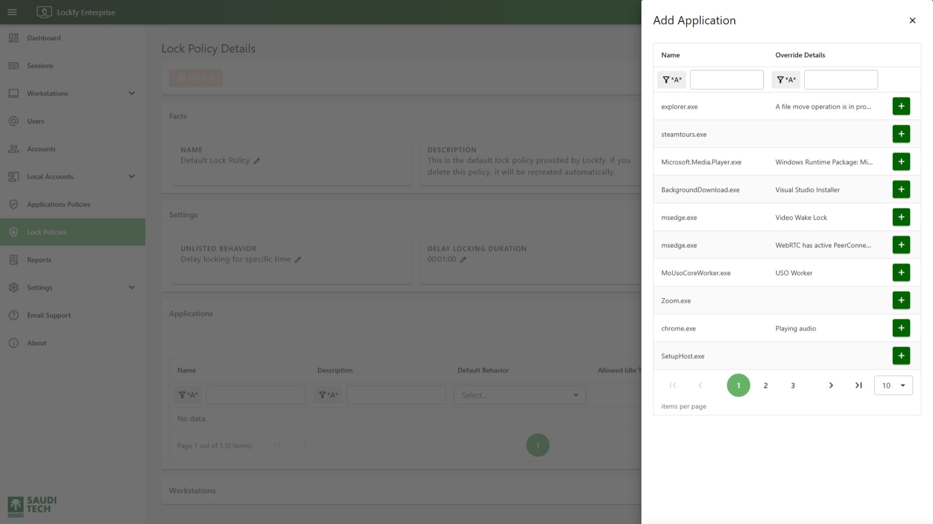Add chrome.exe Playing audio entry
Screen dimensions: 933x524
click(x=901, y=327)
